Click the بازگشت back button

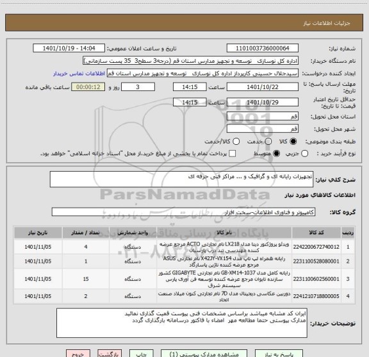pyautogui.click(x=110, y=354)
